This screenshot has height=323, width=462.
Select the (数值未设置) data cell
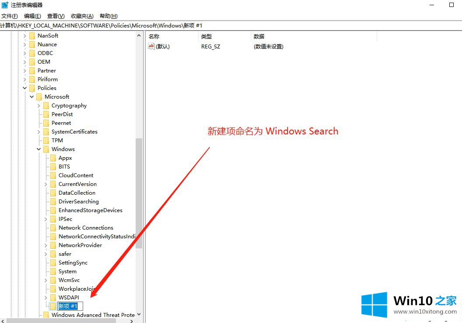[x=269, y=46]
